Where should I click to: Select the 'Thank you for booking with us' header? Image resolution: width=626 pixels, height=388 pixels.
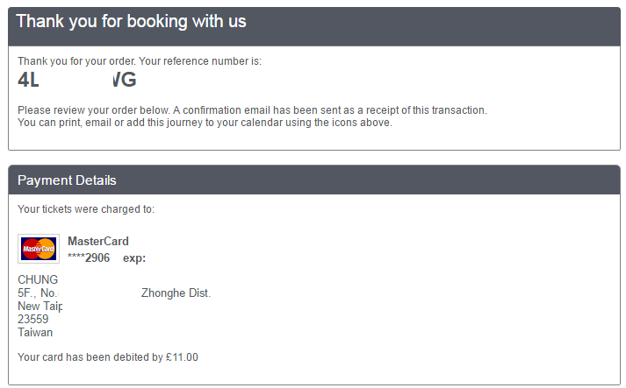131,21
